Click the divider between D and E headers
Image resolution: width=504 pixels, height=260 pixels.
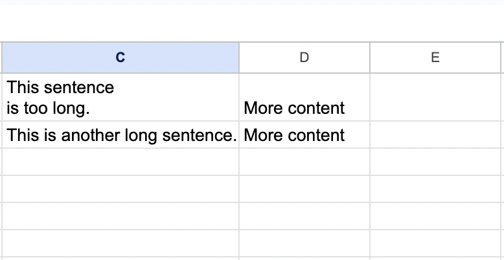[370, 58]
